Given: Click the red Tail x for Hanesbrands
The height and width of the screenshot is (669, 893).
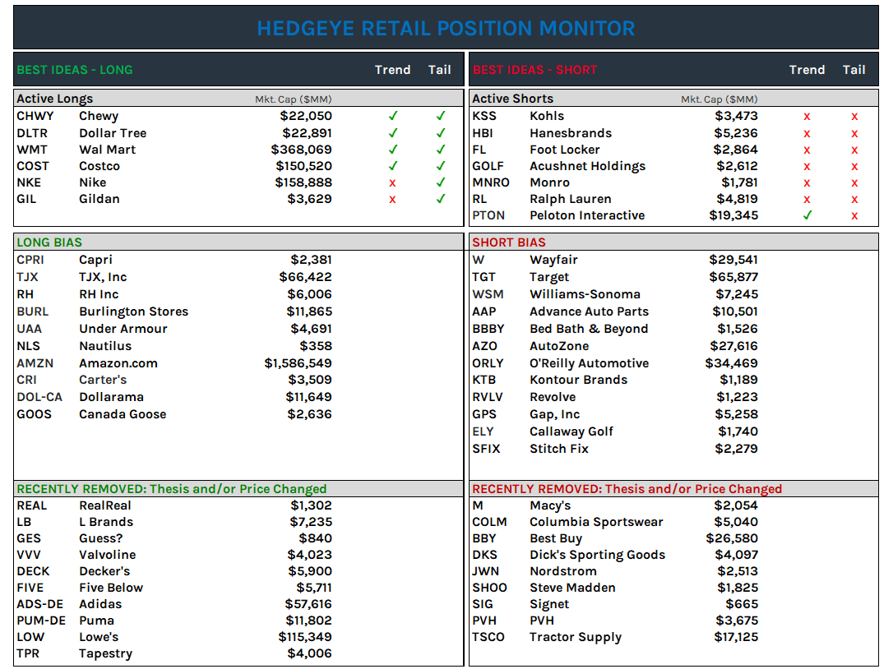Looking at the screenshot, I should tap(854, 132).
